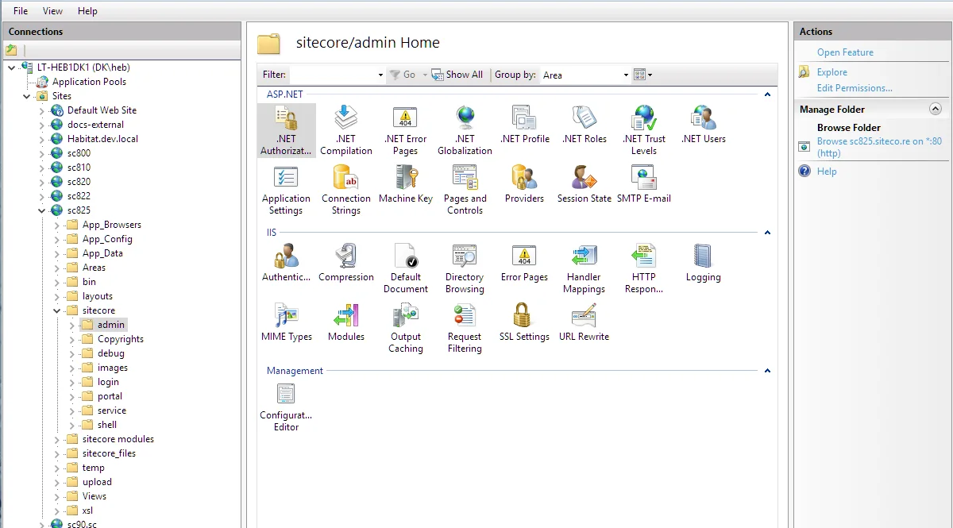This screenshot has height=528, width=953.
Task: Open .NET Trust Levels feature
Action: coord(644,130)
